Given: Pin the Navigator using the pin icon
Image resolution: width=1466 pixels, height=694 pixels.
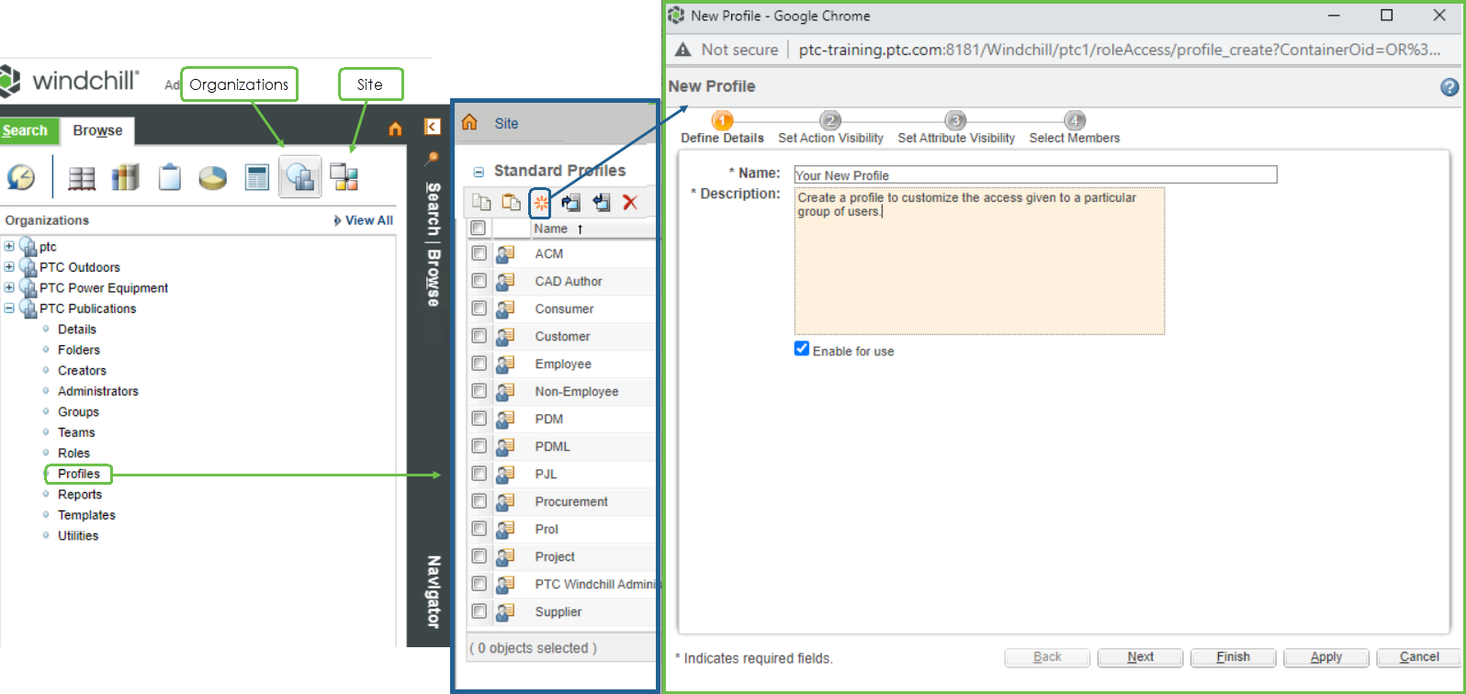Looking at the screenshot, I should pos(432,158).
